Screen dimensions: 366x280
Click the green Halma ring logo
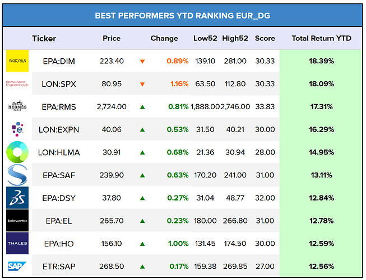tap(17, 152)
